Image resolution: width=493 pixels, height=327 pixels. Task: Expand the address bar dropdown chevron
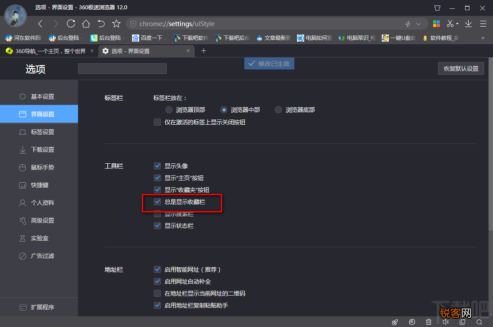(x=419, y=24)
